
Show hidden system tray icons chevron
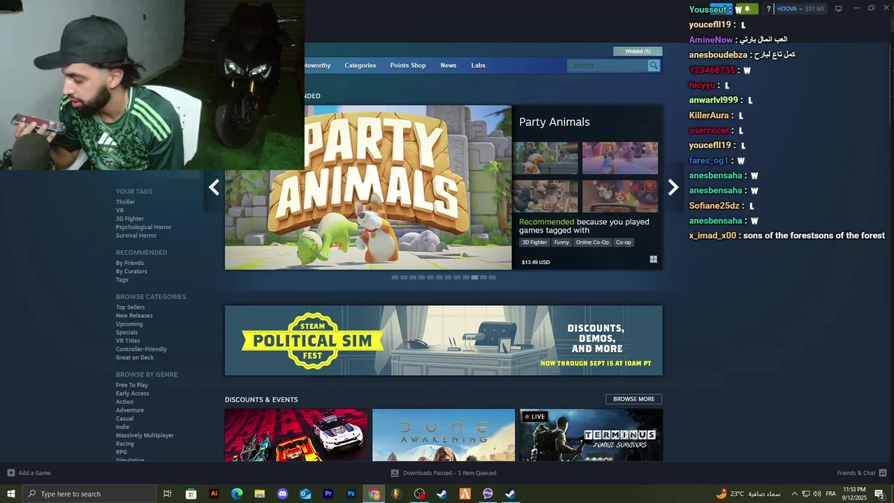click(794, 494)
